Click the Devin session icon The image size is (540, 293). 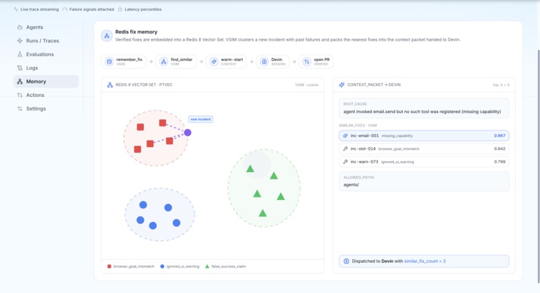coord(264,62)
